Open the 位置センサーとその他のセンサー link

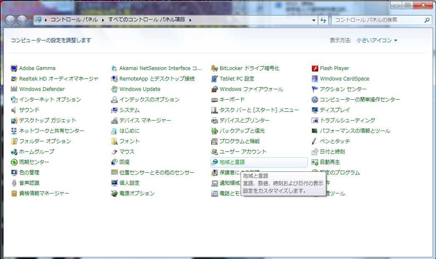[x=157, y=173]
